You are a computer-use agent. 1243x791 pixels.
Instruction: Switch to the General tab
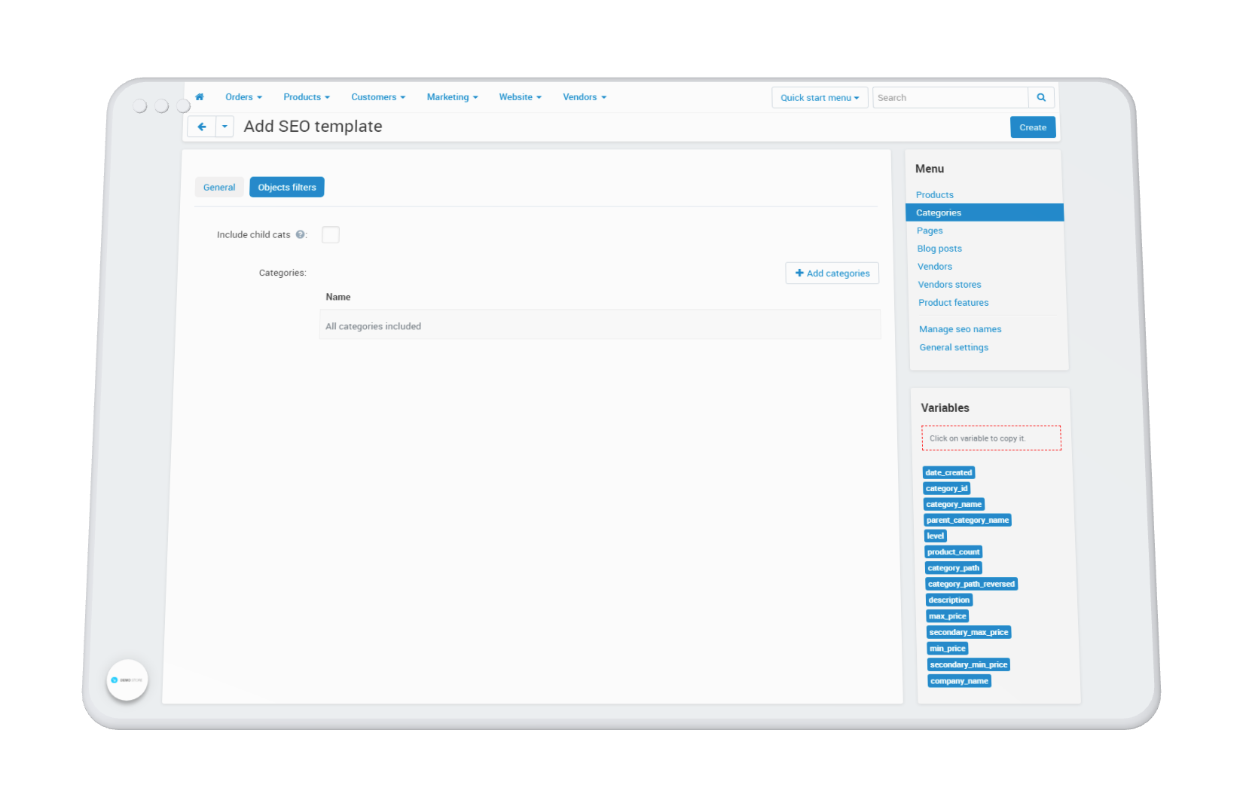(x=219, y=188)
